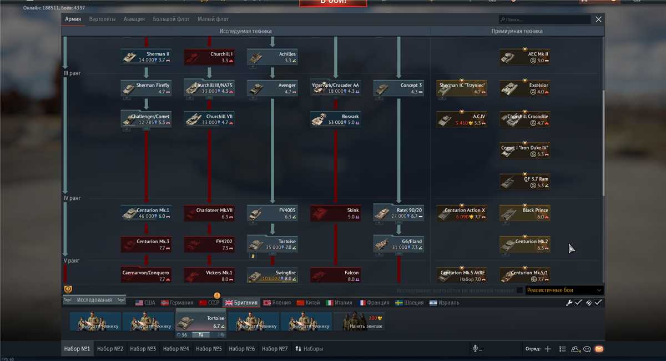
Task: Select the Churchill I vehicle card
Action: point(210,57)
